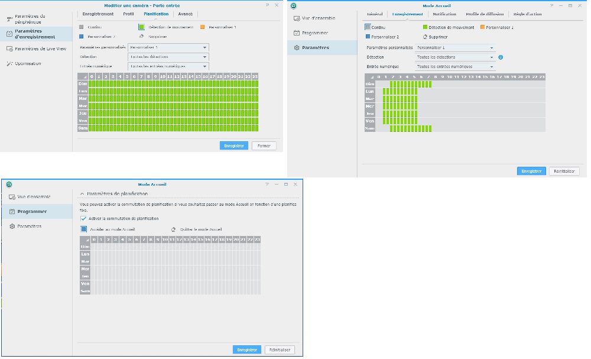Select green Détection de mouvement swatch, camera window
Viewport: 591px width, 359px height.
click(x=141, y=27)
